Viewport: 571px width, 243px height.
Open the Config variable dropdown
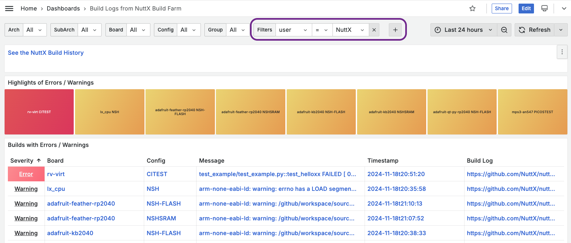[x=189, y=30]
